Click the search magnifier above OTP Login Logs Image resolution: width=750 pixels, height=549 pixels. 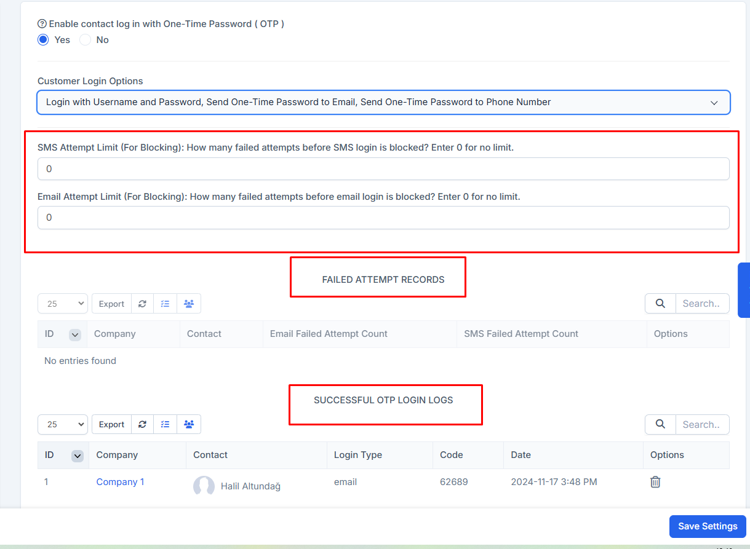pos(660,424)
